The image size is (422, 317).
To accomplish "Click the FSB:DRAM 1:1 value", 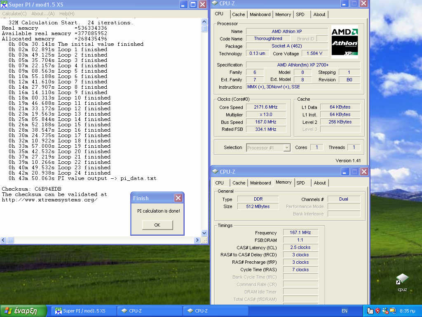I will [x=300, y=240].
